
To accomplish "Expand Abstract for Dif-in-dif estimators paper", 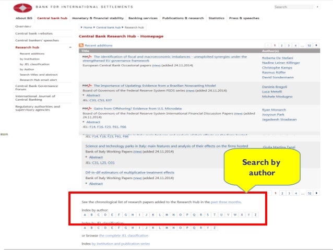I will coord(96,184).
